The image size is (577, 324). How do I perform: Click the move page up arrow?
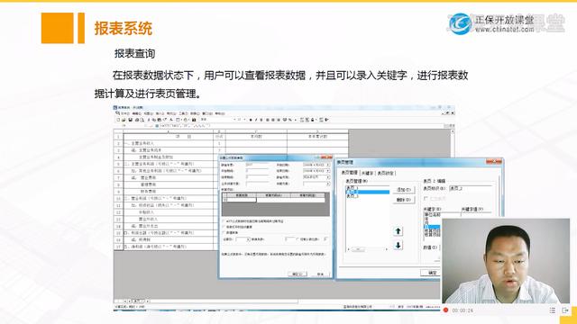[398, 231]
